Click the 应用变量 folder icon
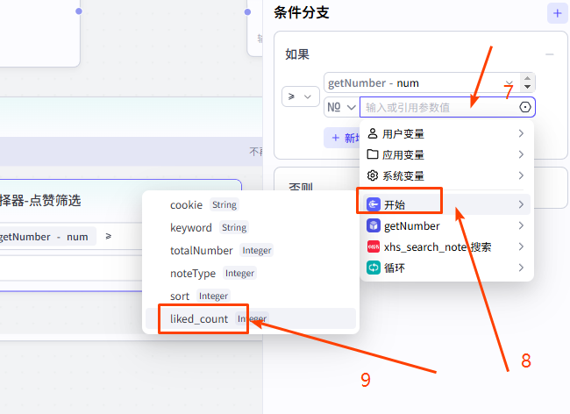This screenshot has width=570, height=414. (x=373, y=154)
